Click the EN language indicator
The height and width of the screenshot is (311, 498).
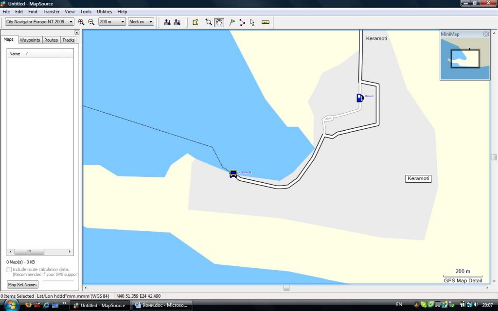[x=399, y=304]
